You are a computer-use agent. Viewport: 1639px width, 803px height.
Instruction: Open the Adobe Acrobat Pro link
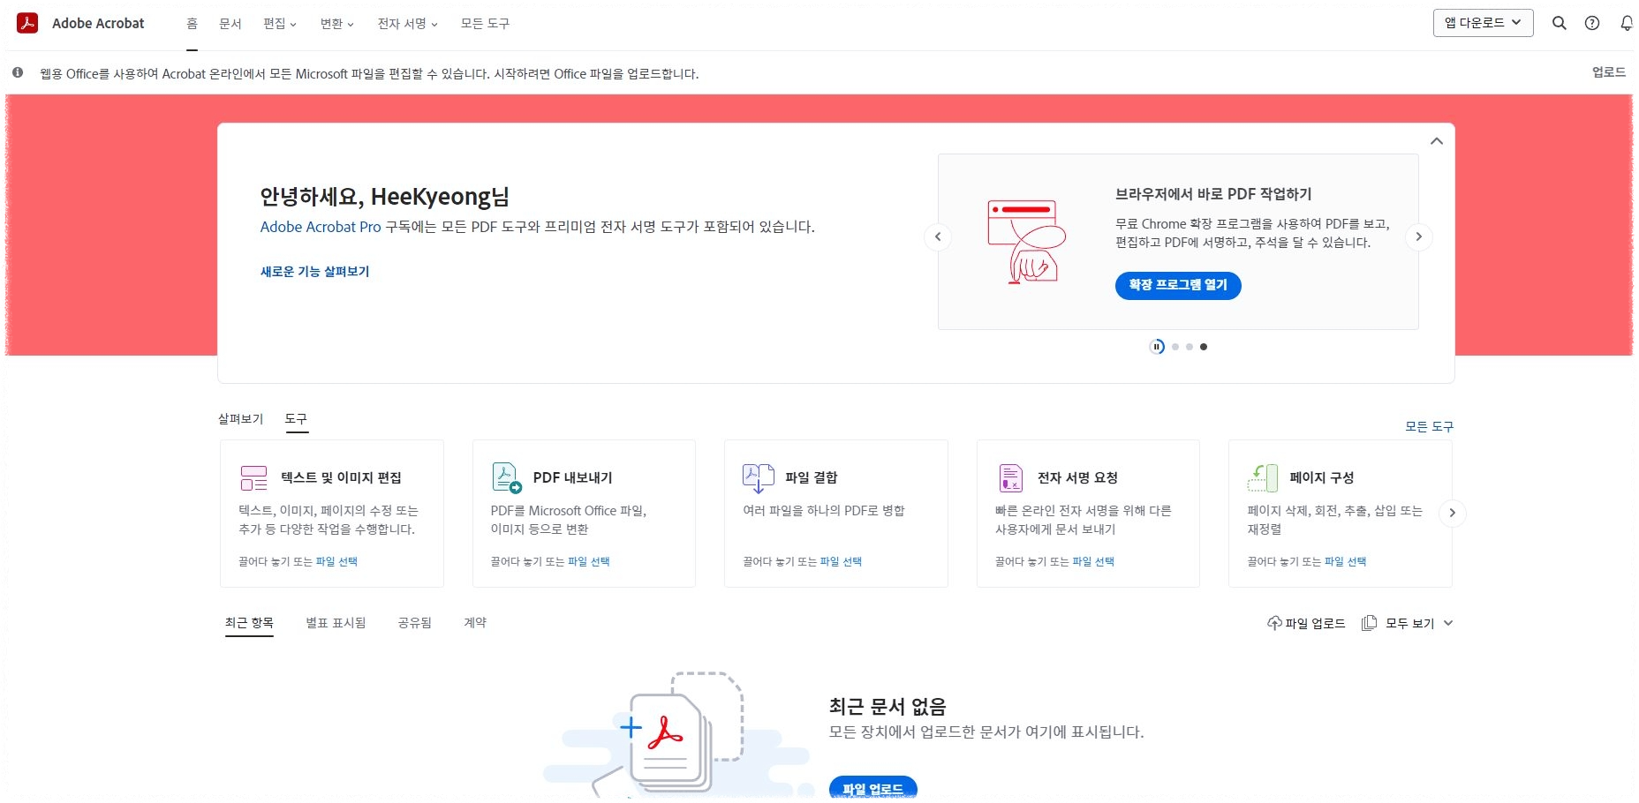pos(321,227)
